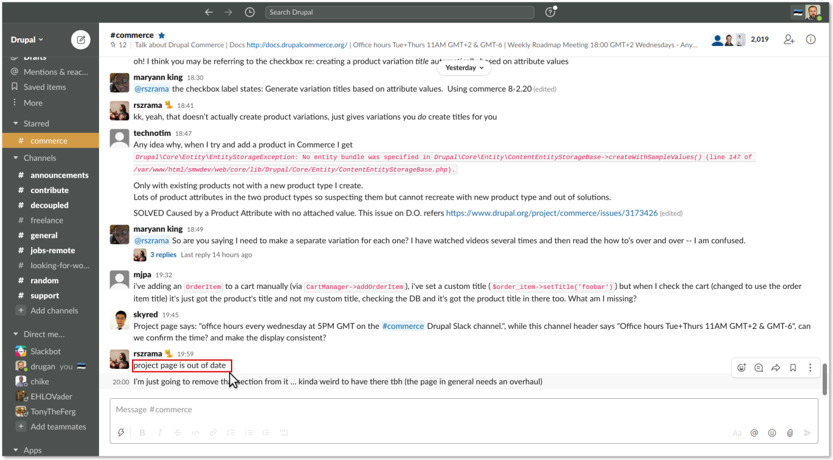Open the decoupled channel
The image size is (833, 460).
coord(50,206)
